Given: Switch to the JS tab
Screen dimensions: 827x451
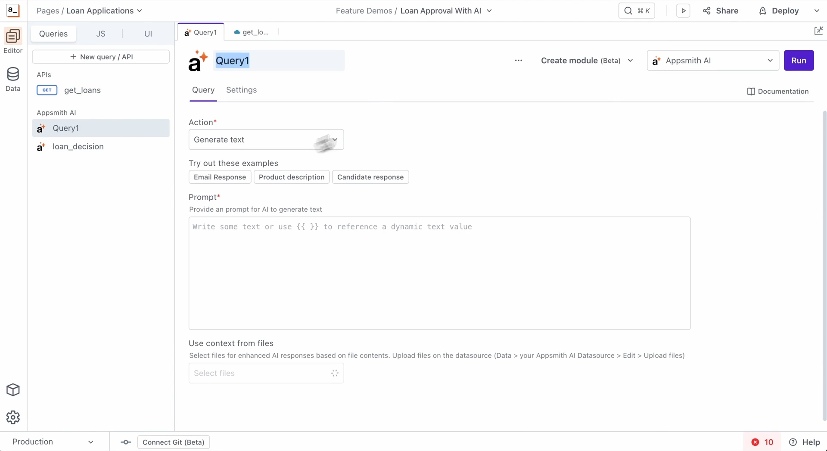Looking at the screenshot, I should tap(100, 34).
